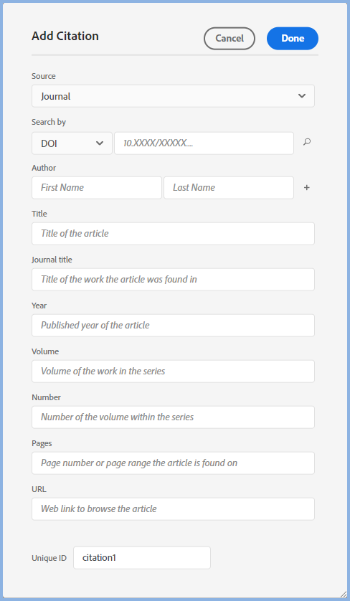Edit the Unique ID citation1 field
The width and height of the screenshot is (350, 601).
pos(142,558)
